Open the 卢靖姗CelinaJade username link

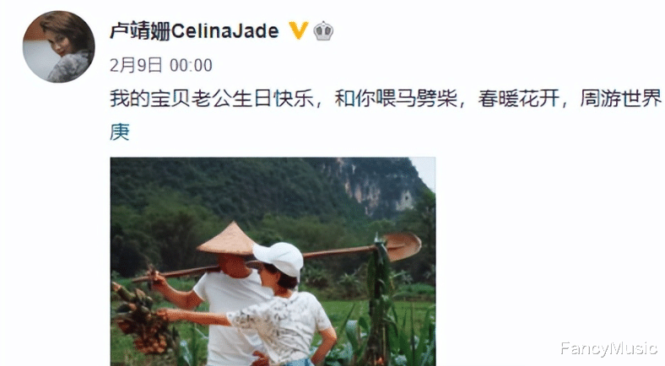[194, 31]
